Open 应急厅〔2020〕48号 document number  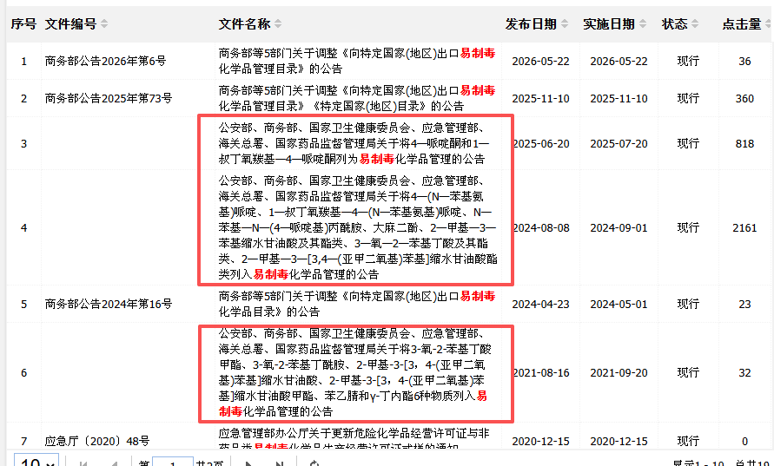tap(97, 442)
